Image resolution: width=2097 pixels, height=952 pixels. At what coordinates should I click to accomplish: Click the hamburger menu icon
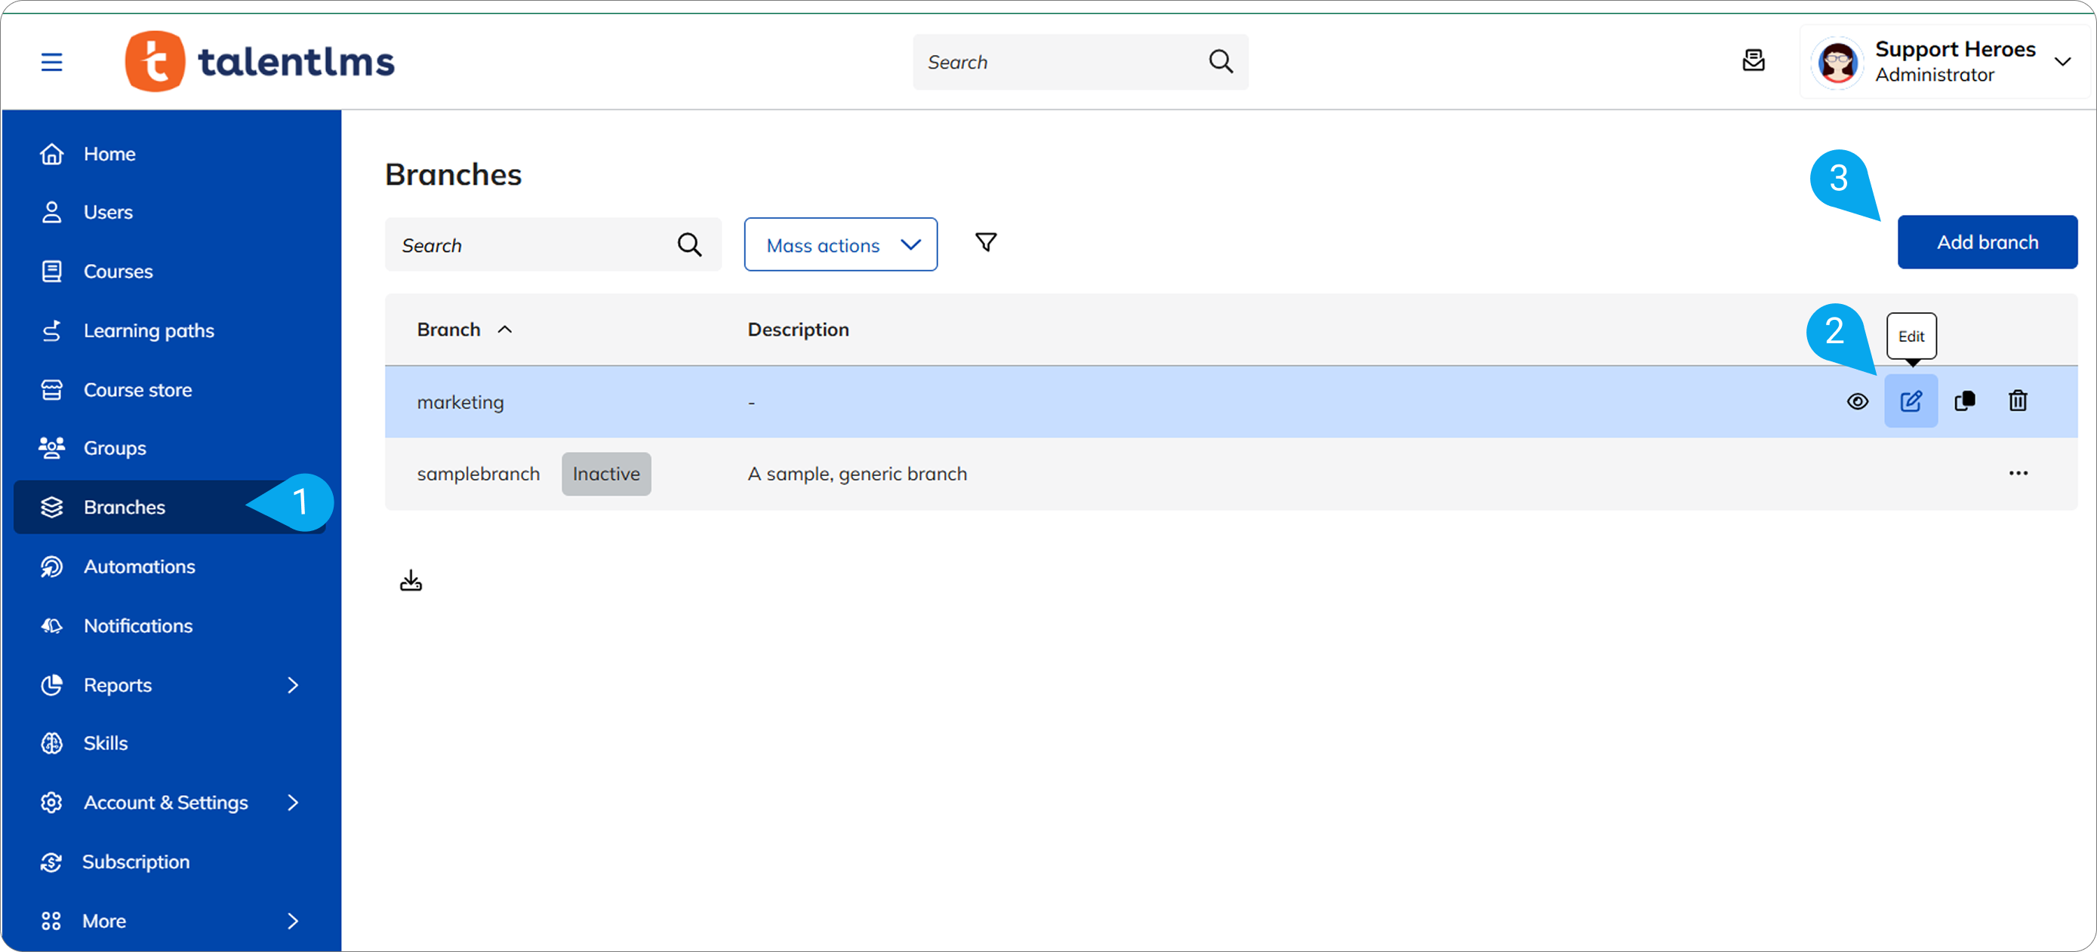51,62
